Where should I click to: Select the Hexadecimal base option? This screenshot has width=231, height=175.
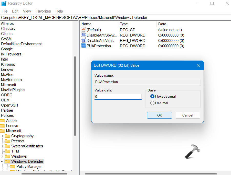(152, 96)
